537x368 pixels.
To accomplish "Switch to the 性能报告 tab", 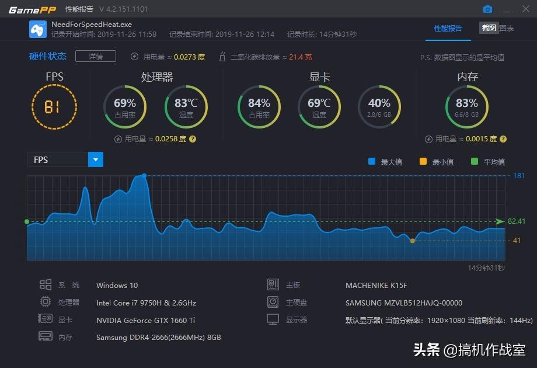I will click(x=448, y=28).
